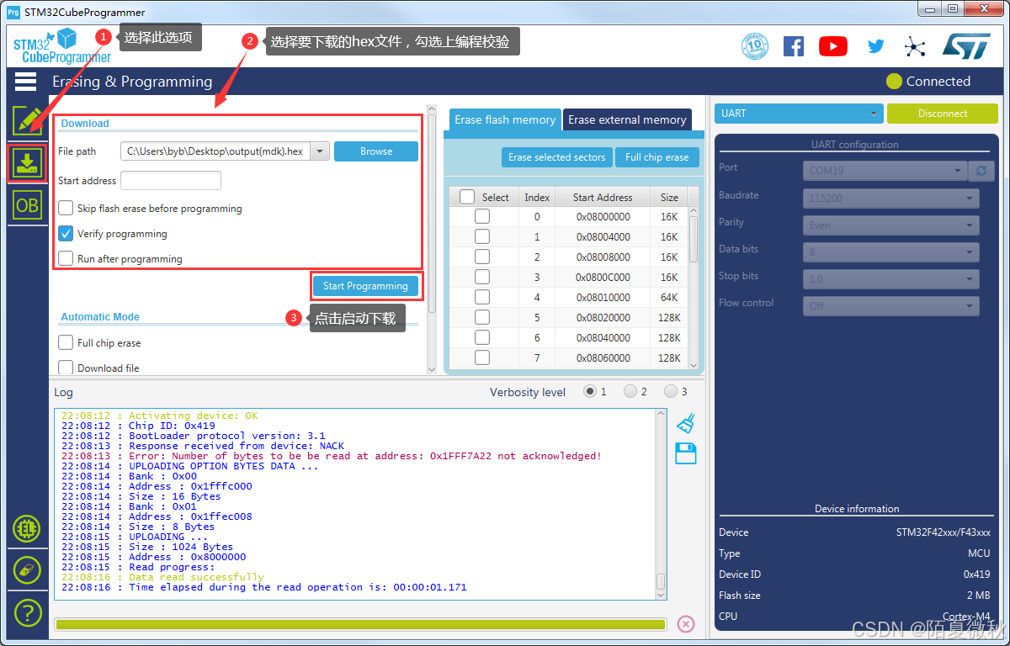The height and width of the screenshot is (646, 1010).
Task: Select the eraser icon in the left sidebar
Action: coord(27,570)
